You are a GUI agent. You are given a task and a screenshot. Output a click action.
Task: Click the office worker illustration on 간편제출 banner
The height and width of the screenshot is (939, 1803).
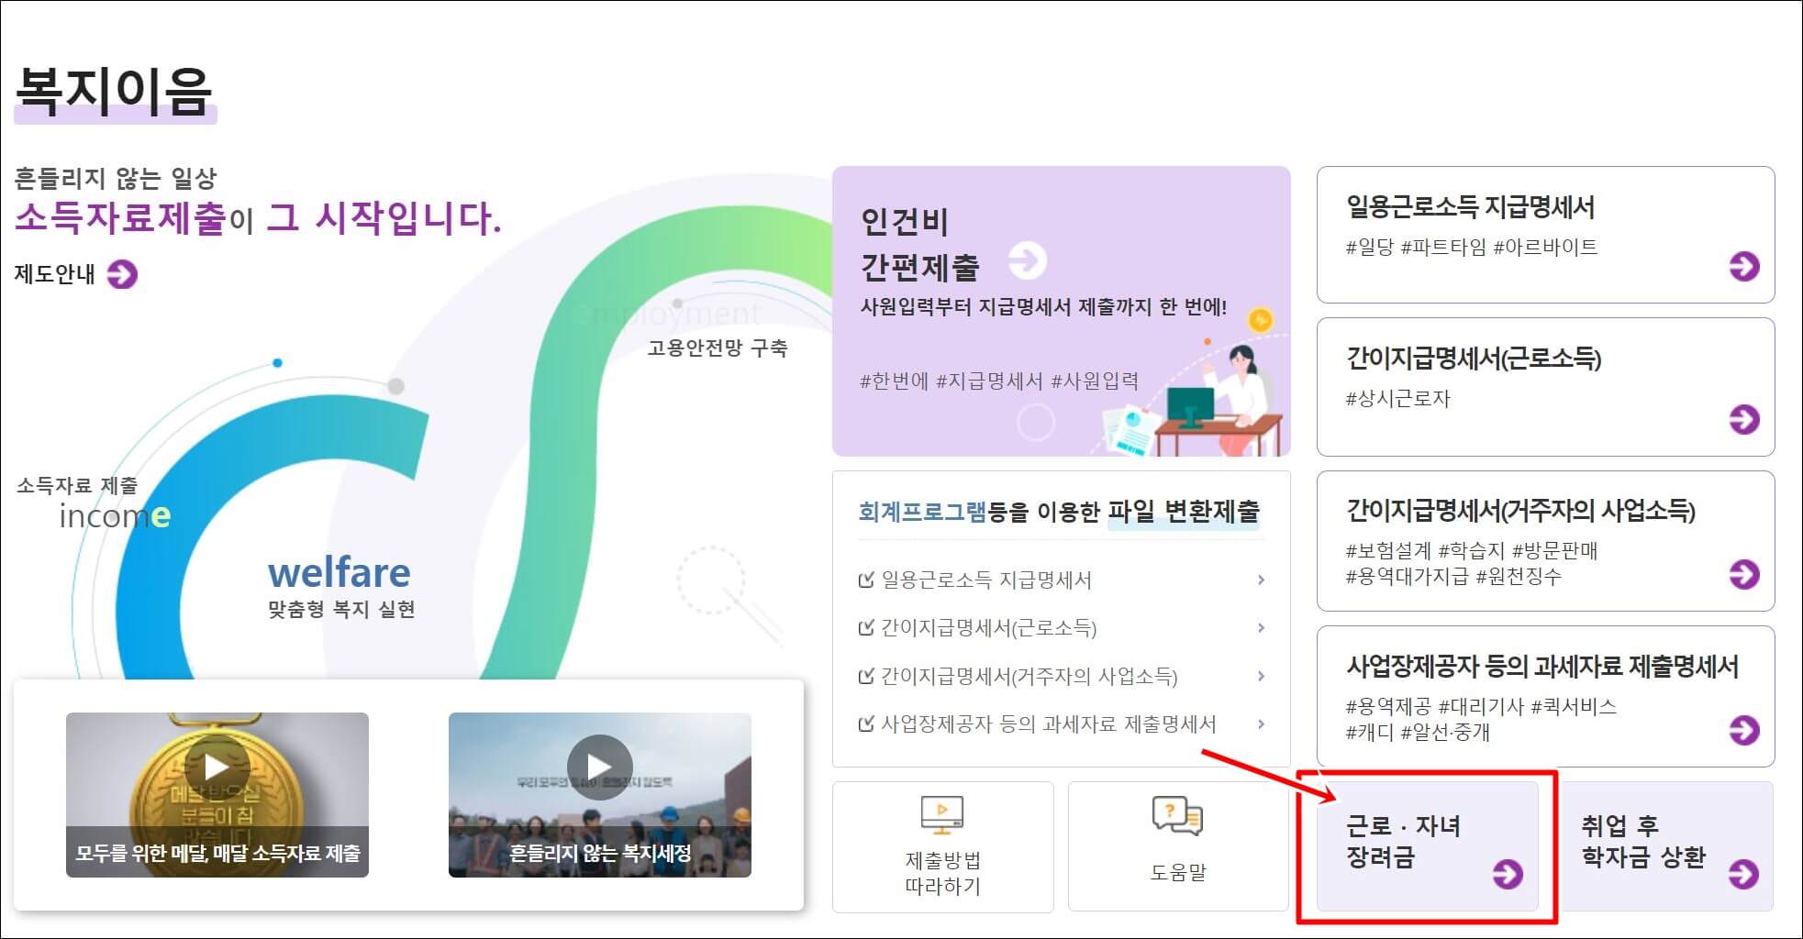[x=1193, y=394]
